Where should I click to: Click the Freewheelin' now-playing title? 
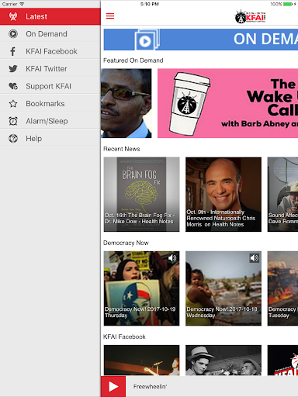[x=150, y=387]
